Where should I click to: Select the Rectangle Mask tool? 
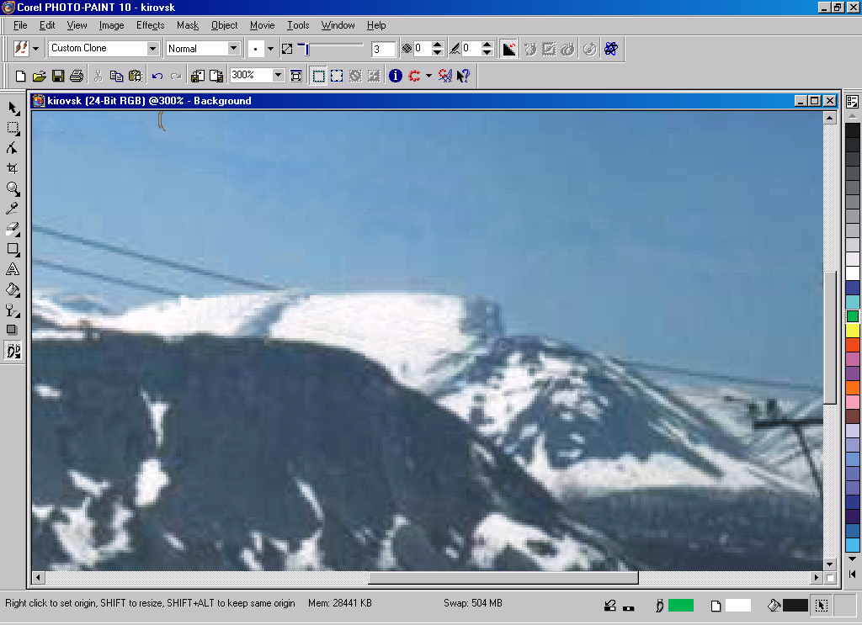[13, 128]
